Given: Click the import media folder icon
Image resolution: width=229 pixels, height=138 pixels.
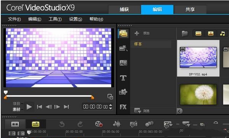Looking at the screenshot, I should (185, 34).
